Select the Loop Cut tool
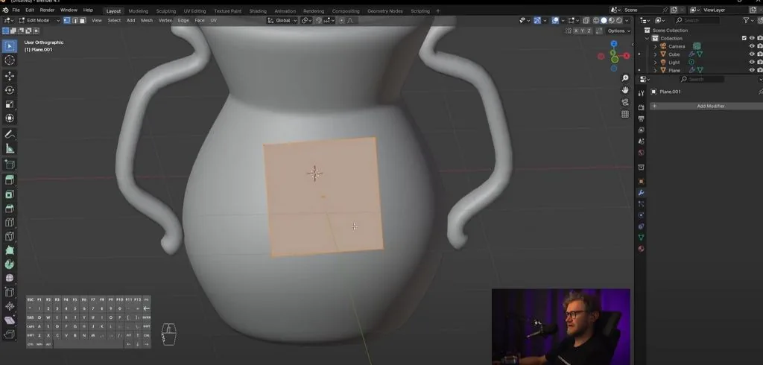The height and width of the screenshot is (365, 763). click(x=10, y=223)
